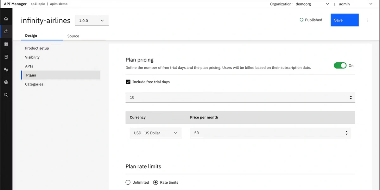Open the overflow menu next to Save
The image size is (380, 190).
368,20
